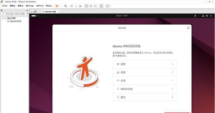Open the 视觉 accessibility option row
This screenshot has width=215, height=113.
(x=144, y=64)
